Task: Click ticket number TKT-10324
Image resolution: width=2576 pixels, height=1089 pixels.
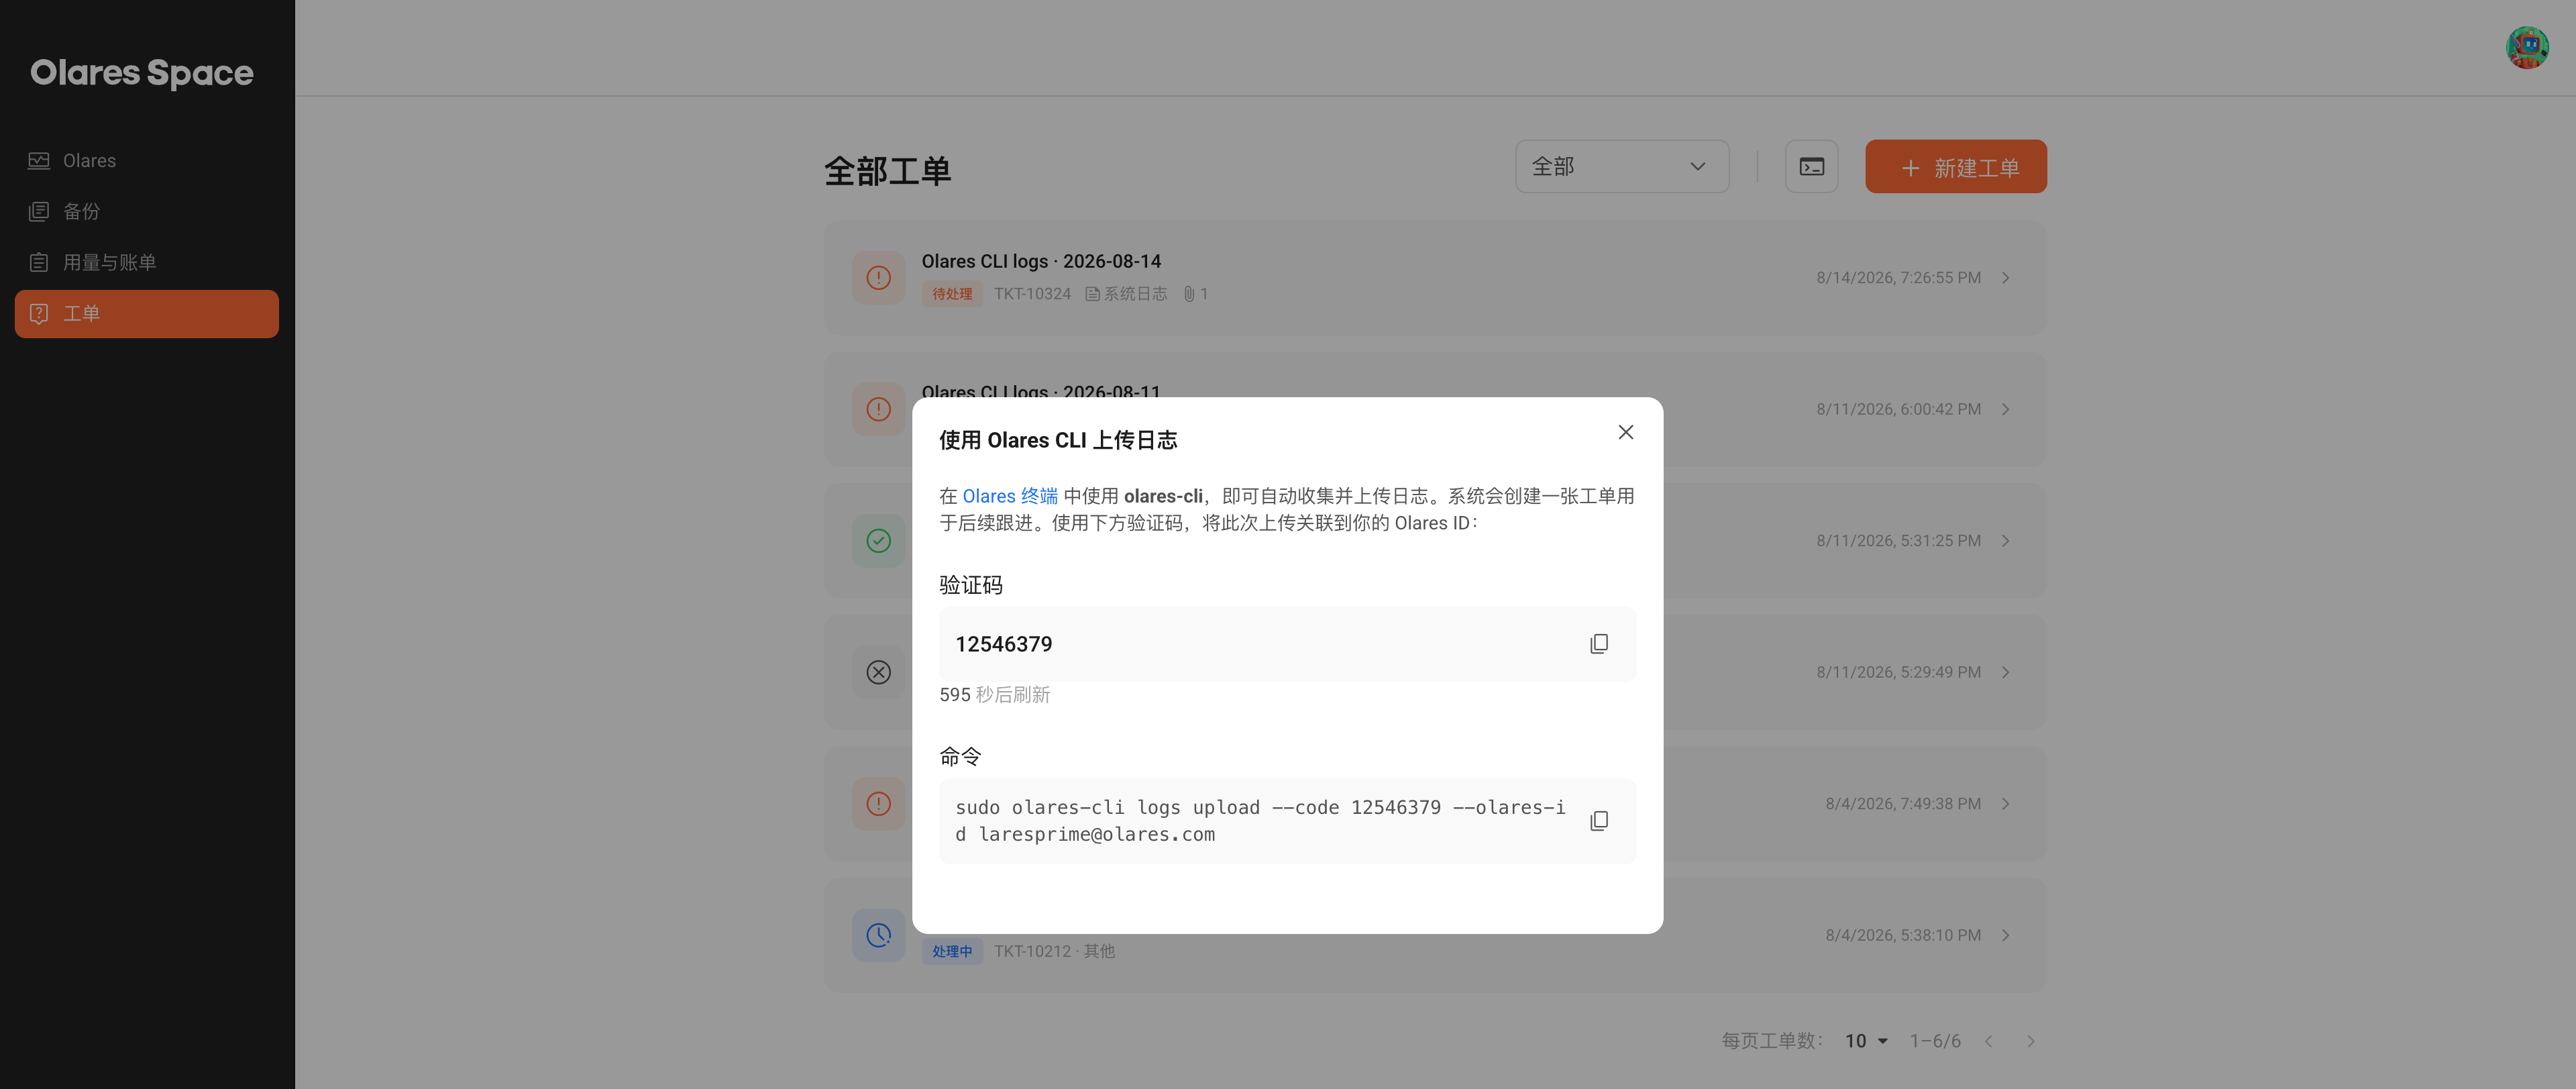Action: click(1032, 294)
